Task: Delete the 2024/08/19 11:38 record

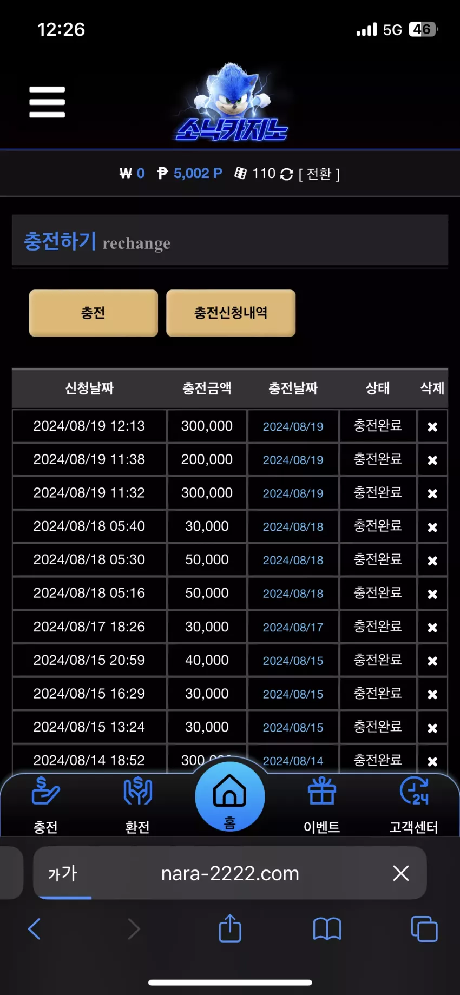Action: click(x=432, y=460)
